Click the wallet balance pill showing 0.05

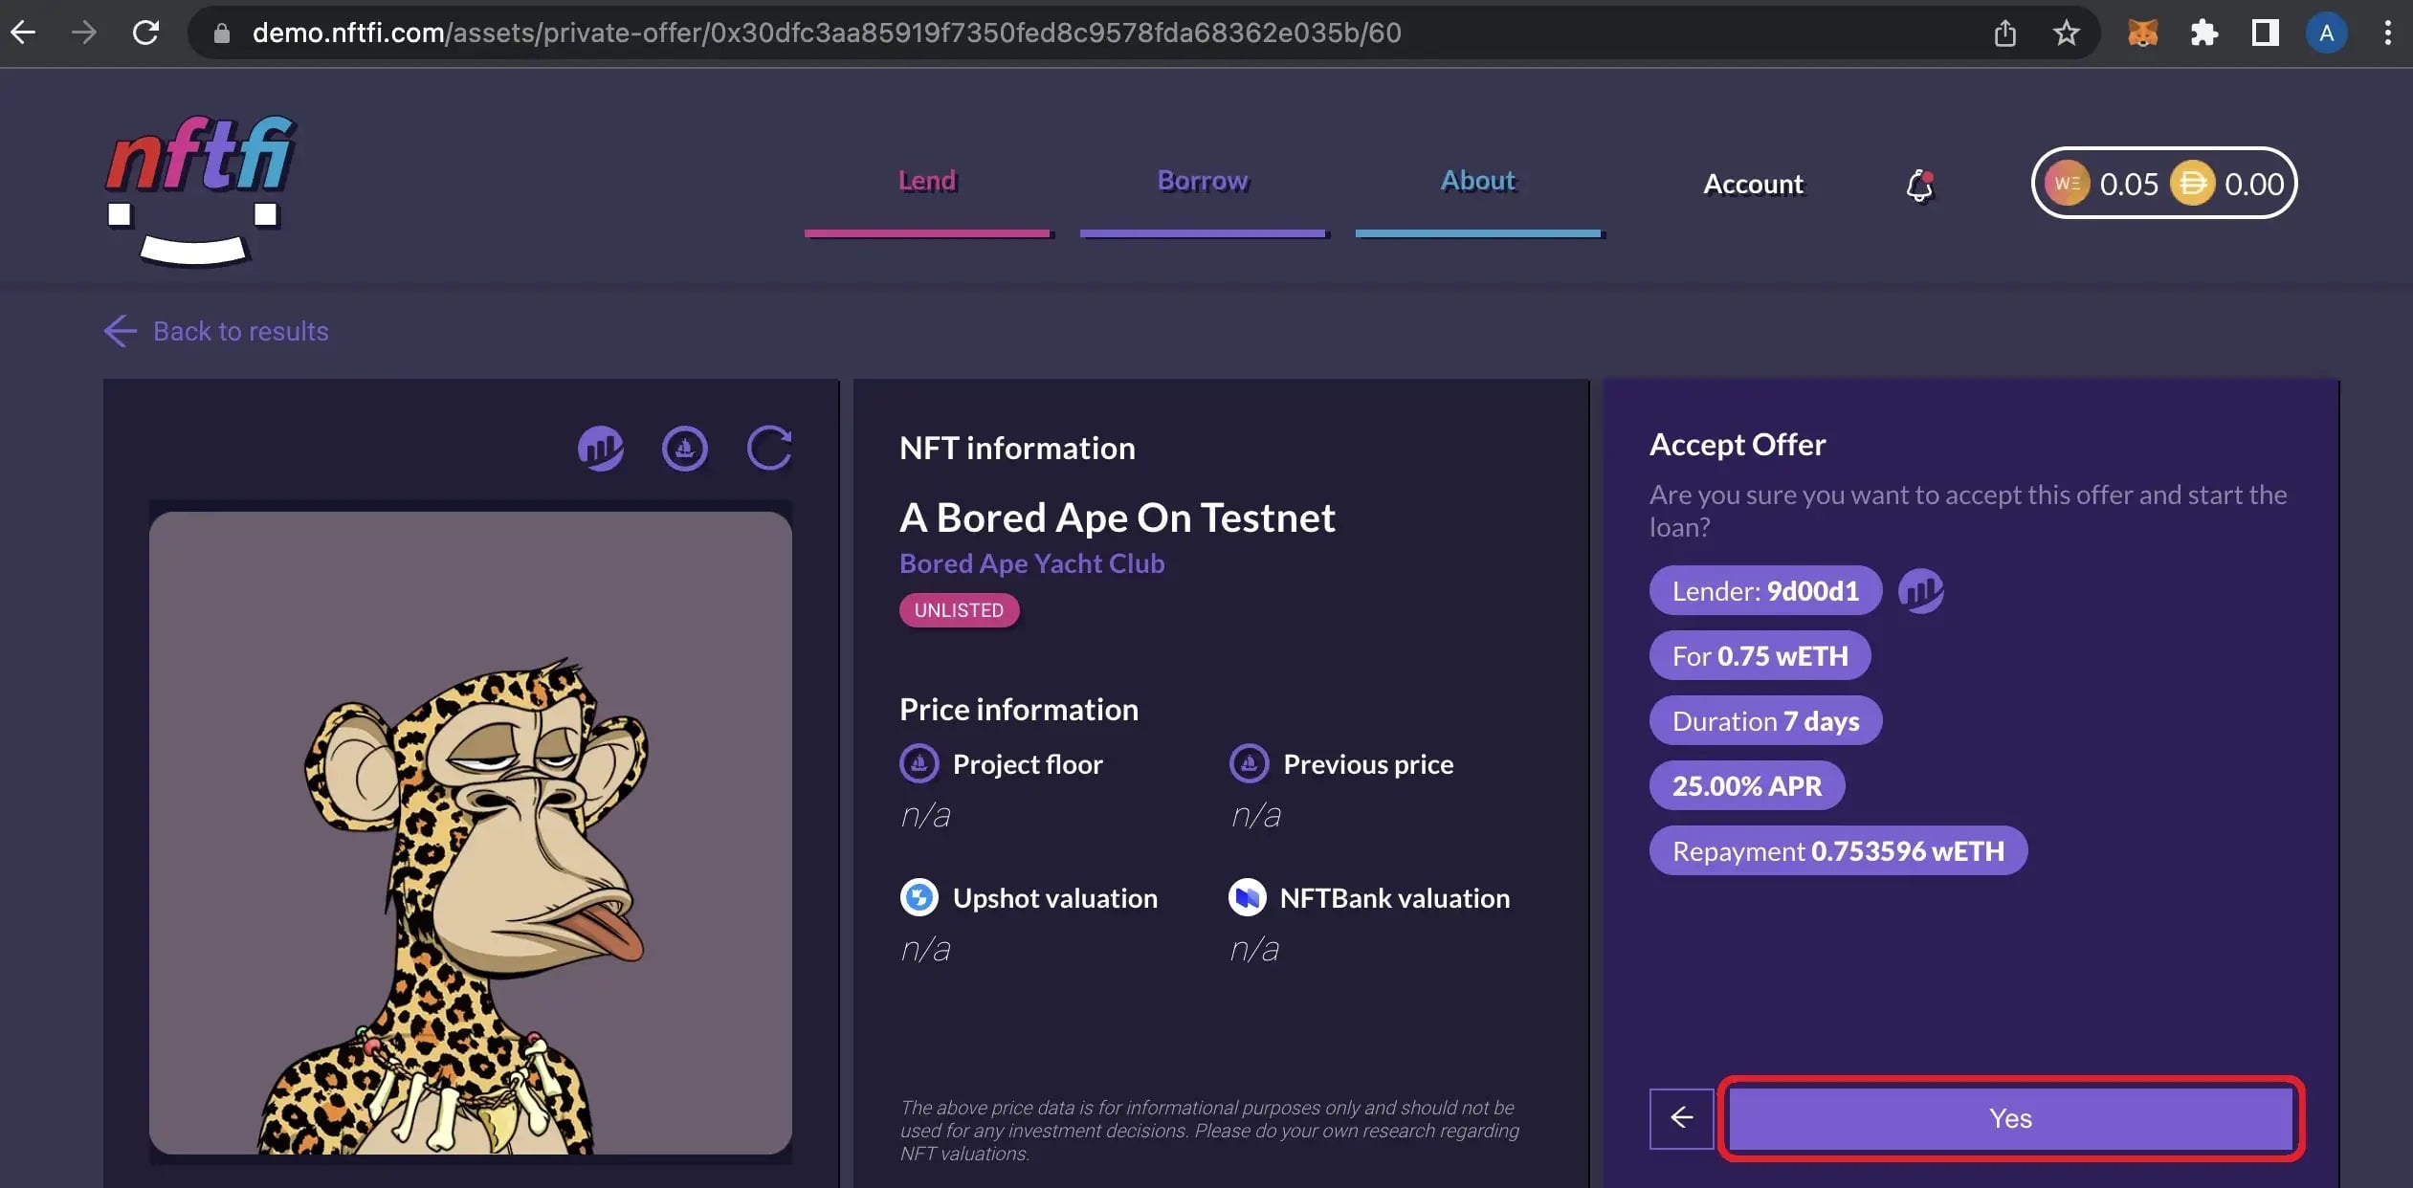tap(2164, 184)
